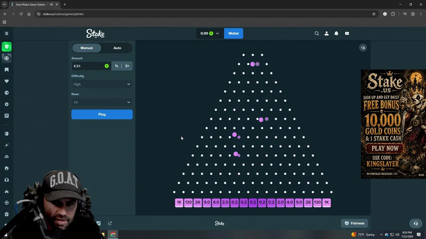Switch to Auto betting mode
This screenshot has width=426, height=239.
click(117, 48)
